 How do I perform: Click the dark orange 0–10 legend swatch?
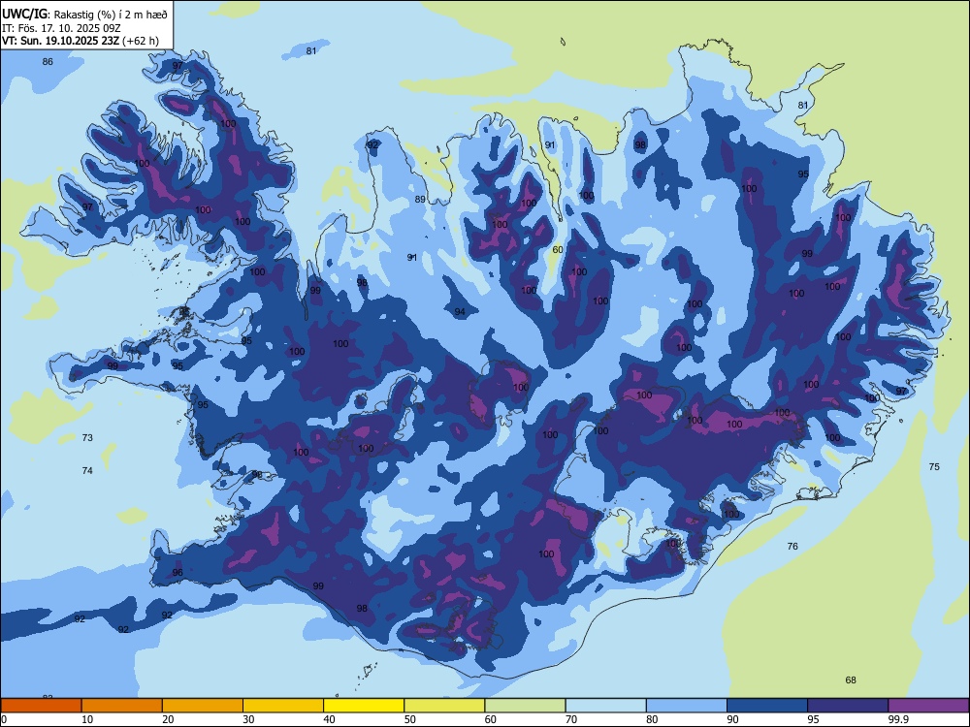41,706
